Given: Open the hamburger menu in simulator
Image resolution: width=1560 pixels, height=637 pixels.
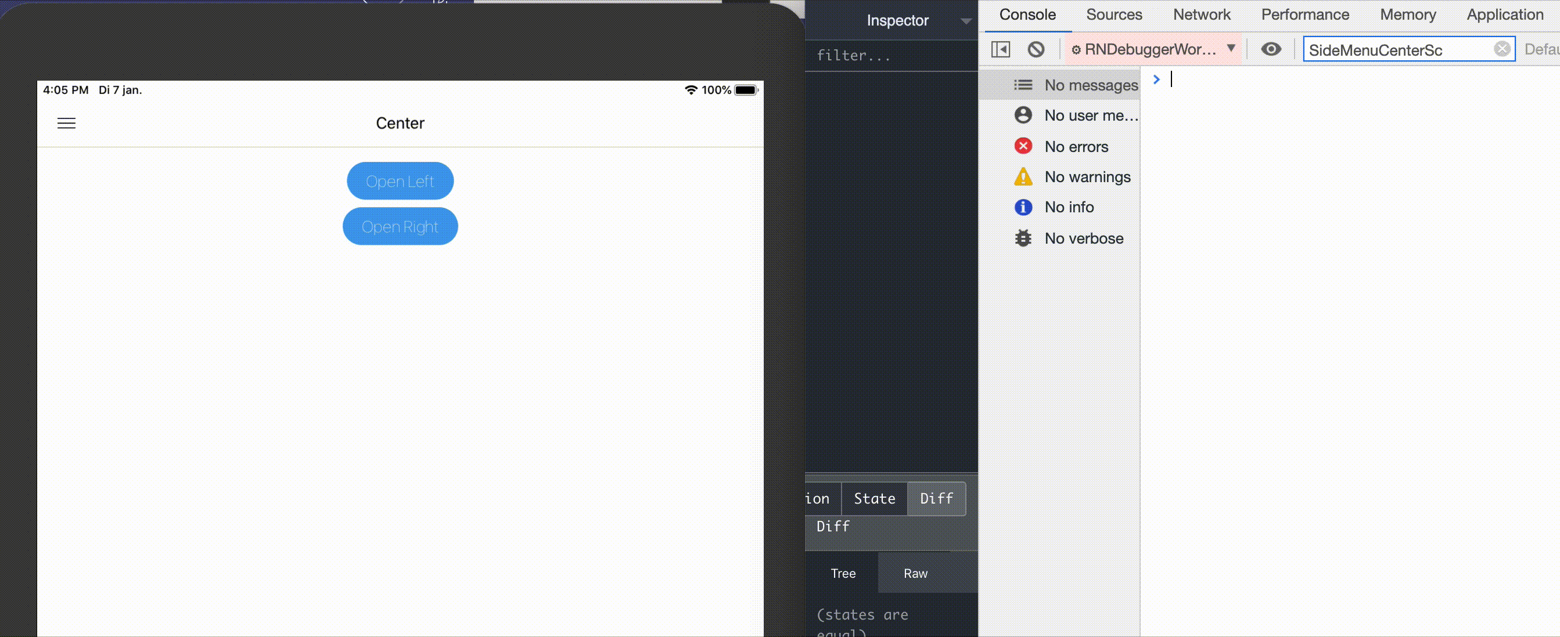Looking at the screenshot, I should 67,124.
